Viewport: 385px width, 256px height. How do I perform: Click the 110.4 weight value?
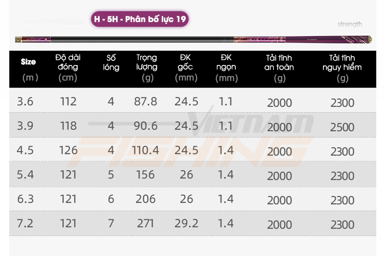[145, 150]
